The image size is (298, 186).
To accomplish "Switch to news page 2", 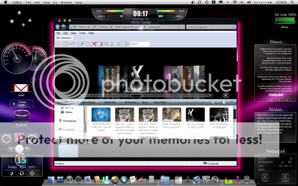I will coord(272,100).
